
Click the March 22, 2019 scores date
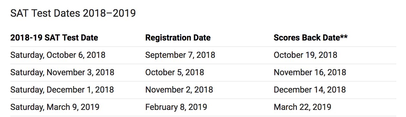(302, 107)
